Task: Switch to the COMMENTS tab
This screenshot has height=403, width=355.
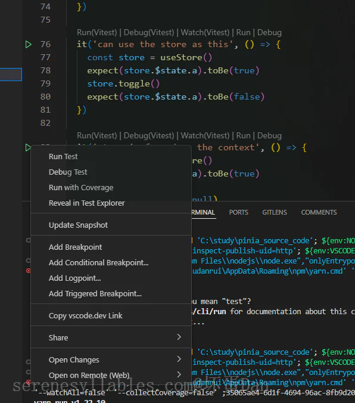Action: (x=319, y=212)
